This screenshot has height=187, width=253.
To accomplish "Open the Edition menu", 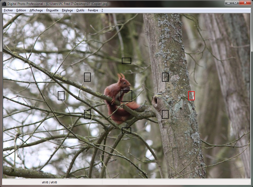I will coord(21,10).
